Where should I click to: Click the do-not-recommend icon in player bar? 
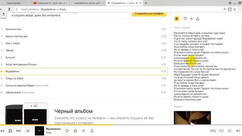(x=75, y=131)
